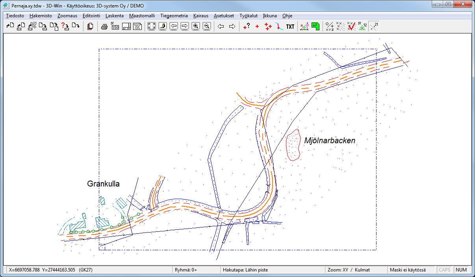
Task: Click the 1:50 scale toolbar icon
Action: (x=115, y=27)
